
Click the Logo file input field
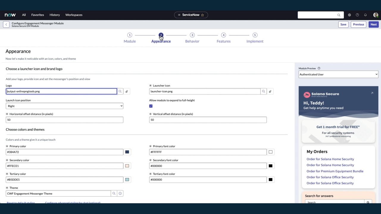pos(61,91)
